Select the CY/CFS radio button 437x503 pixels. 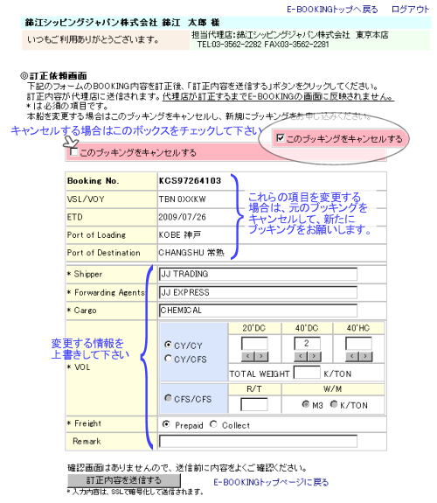pos(168,359)
